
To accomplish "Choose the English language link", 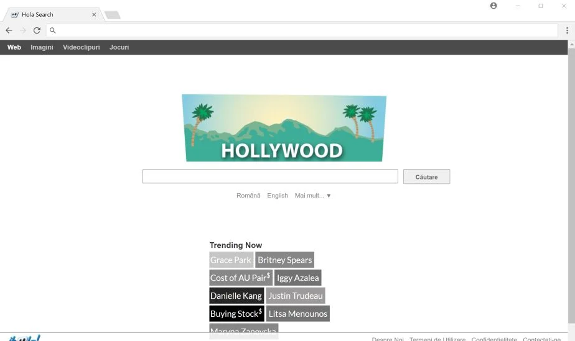I will 278,196.
